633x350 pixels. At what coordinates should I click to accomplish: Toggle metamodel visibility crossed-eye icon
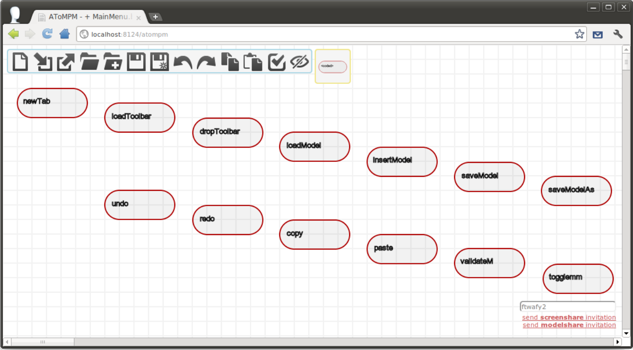tap(299, 62)
